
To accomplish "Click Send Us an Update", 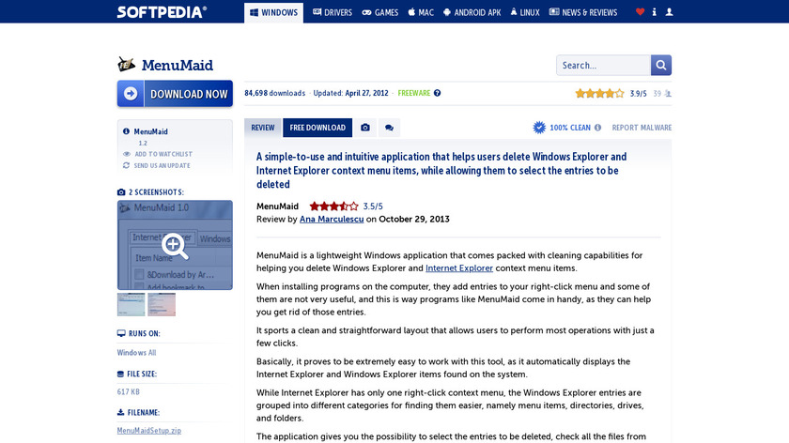I will [162, 165].
